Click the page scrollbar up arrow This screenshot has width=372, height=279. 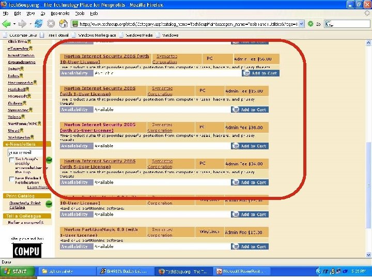(x=368, y=43)
